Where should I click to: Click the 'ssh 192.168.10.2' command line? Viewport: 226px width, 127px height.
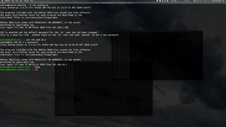pos(23,40)
